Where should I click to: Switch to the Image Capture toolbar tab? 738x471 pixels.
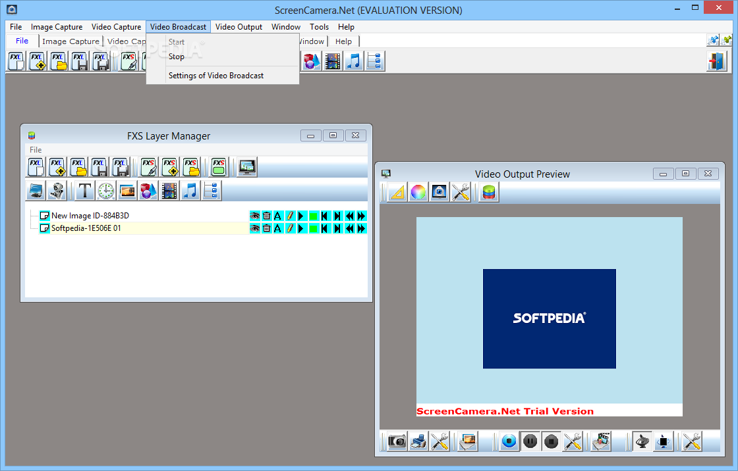71,41
